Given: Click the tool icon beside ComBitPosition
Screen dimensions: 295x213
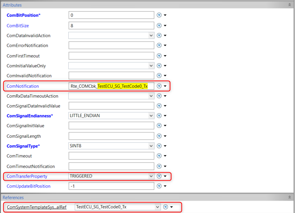Looking at the screenshot, I should coord(159,15).
